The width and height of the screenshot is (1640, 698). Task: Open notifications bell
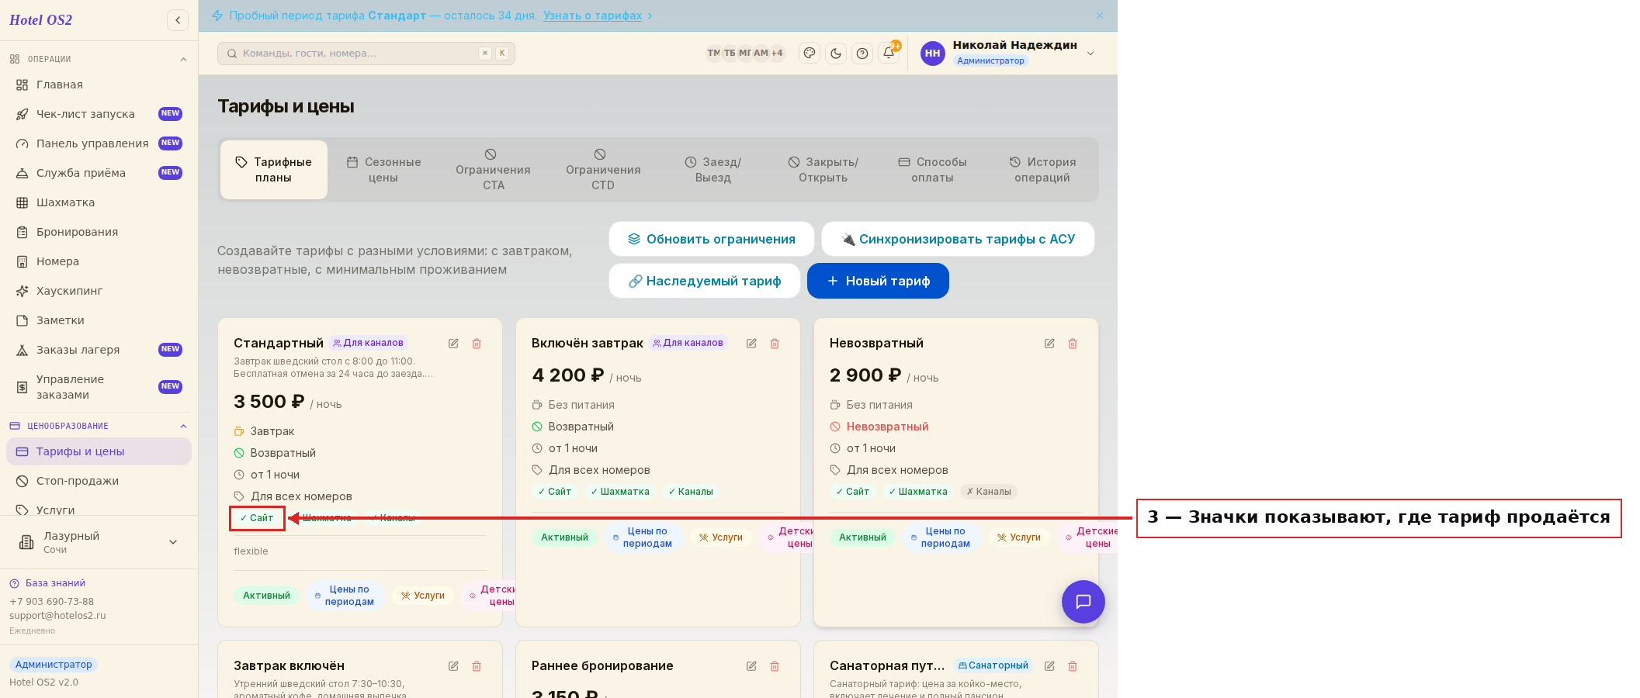click(889, 53)
